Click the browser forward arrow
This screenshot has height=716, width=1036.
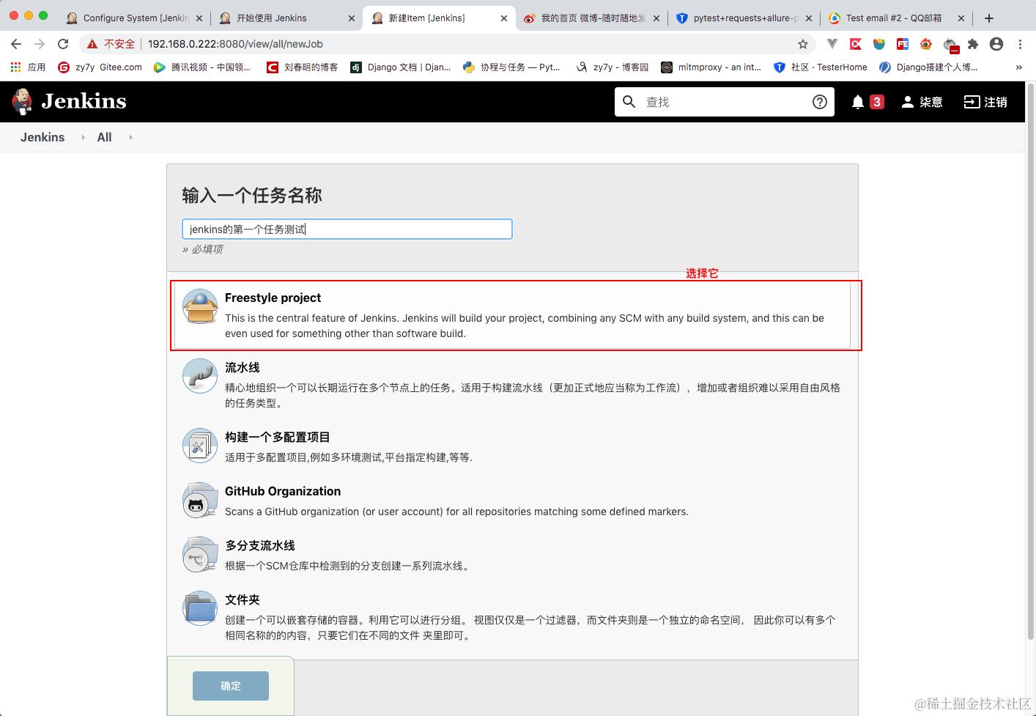[x=40, y=44]
